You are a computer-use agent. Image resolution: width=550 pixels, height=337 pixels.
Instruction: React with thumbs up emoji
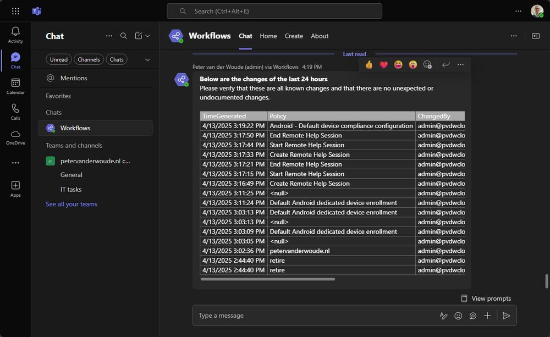click(x=369, y=64)
